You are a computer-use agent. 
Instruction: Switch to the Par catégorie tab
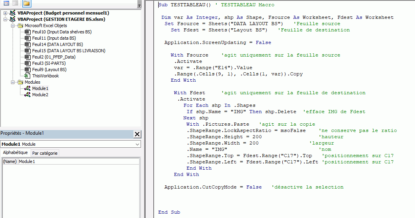click(x=44, y=153)
